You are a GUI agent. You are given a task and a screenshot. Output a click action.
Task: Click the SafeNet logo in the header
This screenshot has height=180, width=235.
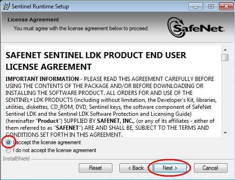(x=196, y=27)
